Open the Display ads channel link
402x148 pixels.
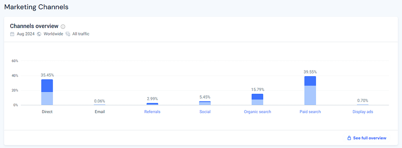[362, 112]
